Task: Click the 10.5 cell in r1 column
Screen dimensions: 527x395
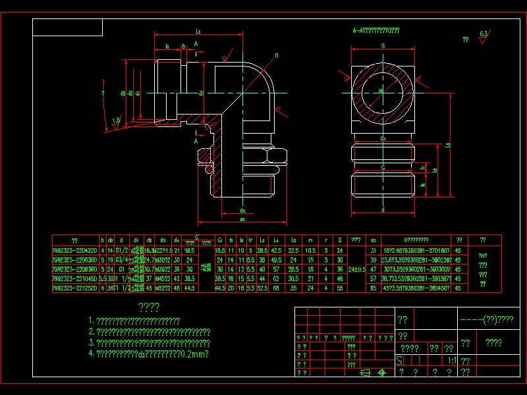Action: click(x=310, y=251)
